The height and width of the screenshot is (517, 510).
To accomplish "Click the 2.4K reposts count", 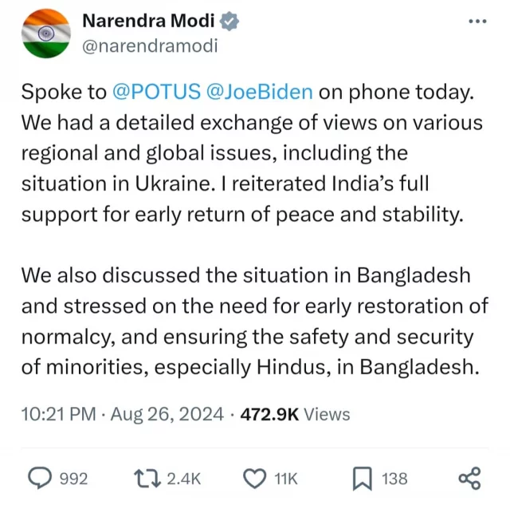I will click(183, 479).
